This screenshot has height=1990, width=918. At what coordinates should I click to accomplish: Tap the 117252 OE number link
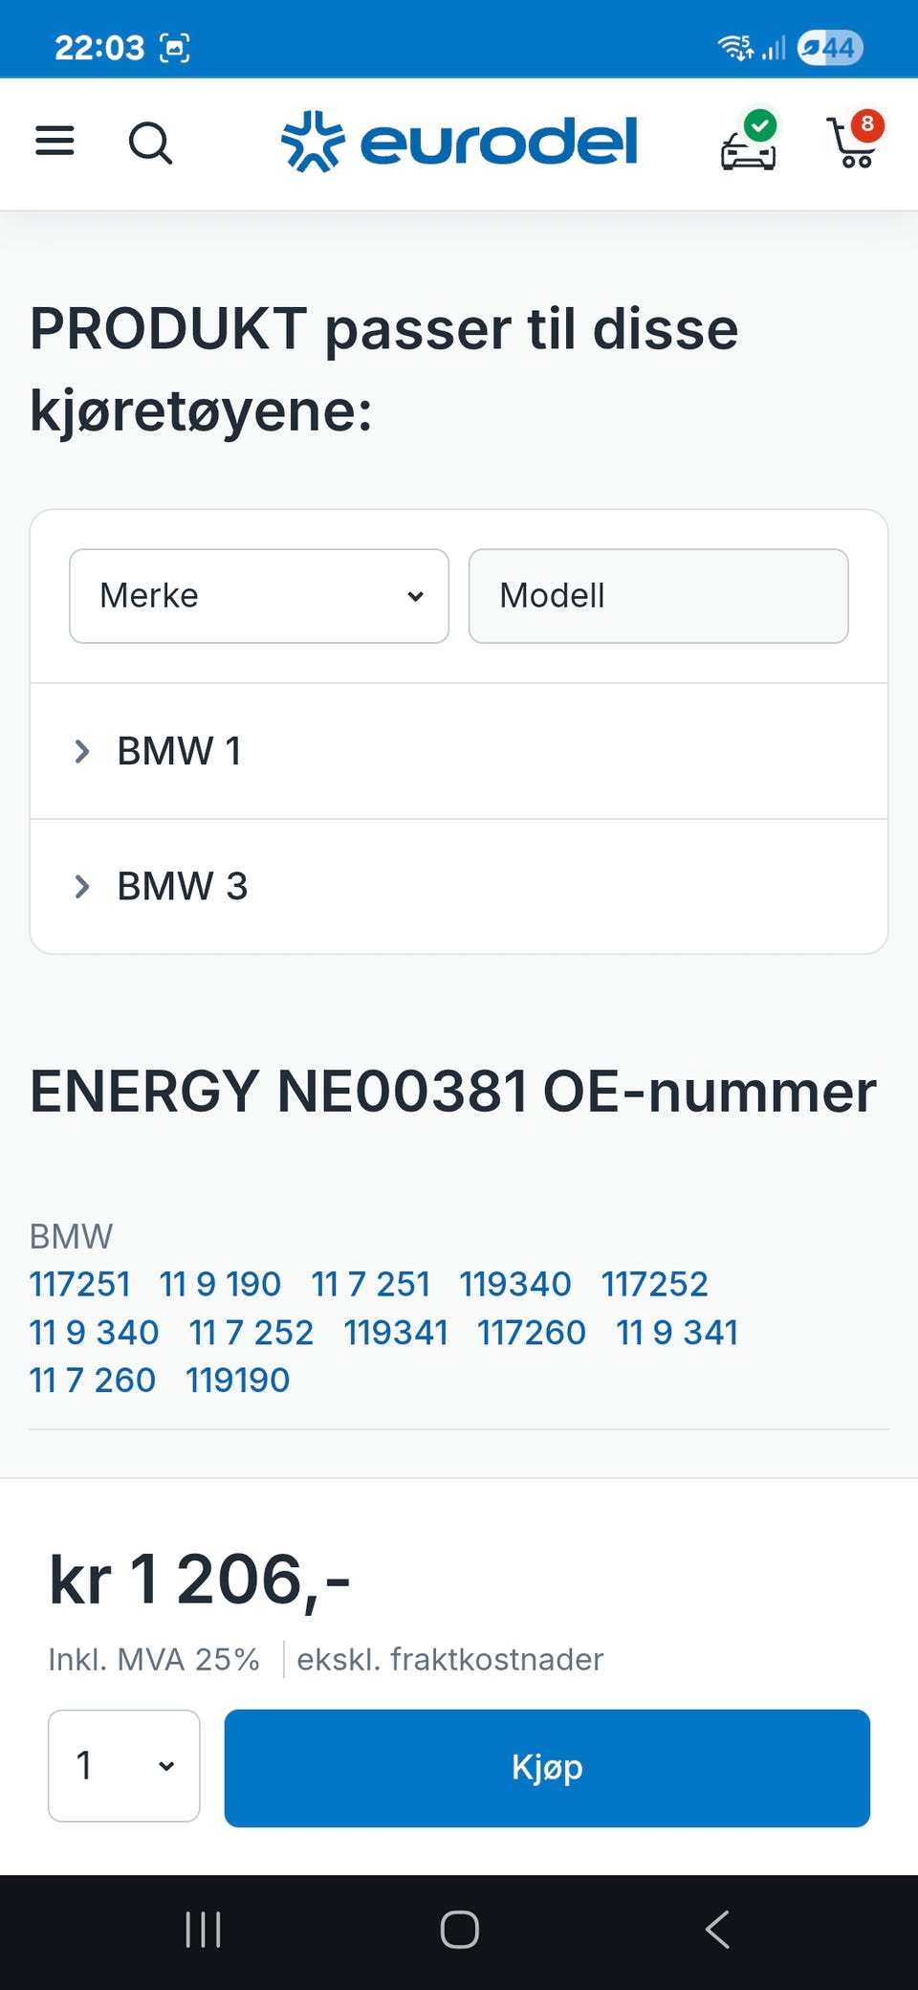point(654,1284)
